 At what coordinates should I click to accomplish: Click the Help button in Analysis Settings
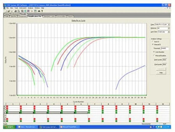coord(161,73)
